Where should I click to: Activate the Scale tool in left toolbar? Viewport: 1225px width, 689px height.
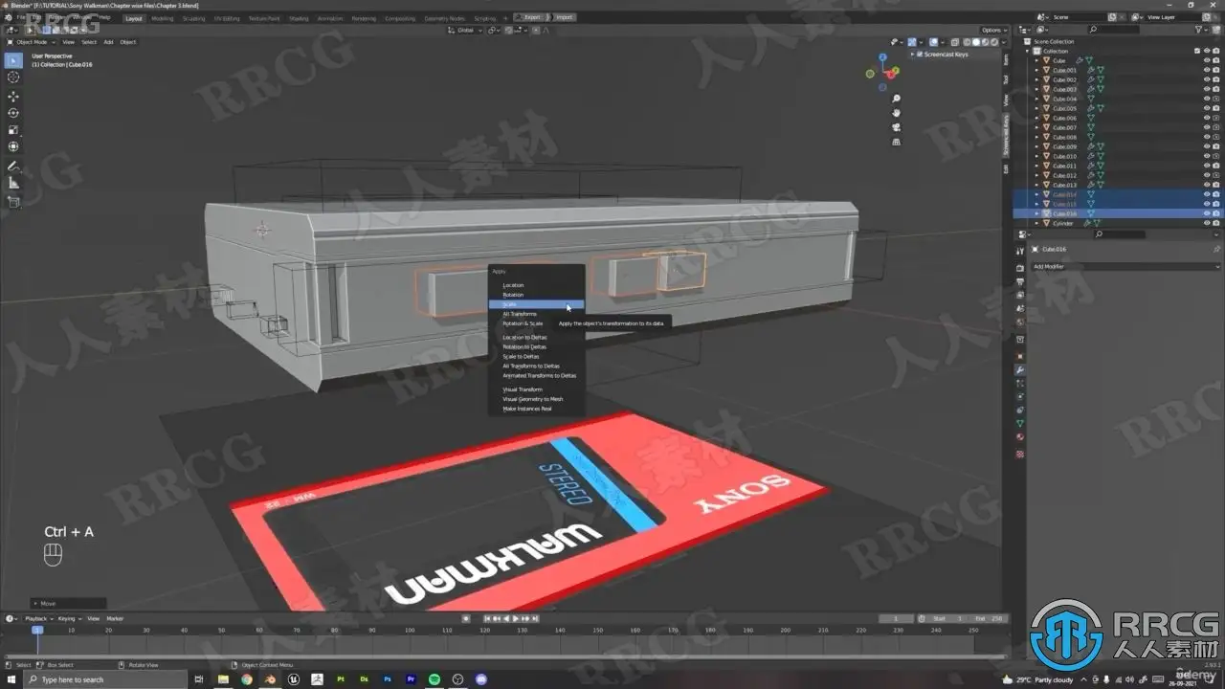13,130
